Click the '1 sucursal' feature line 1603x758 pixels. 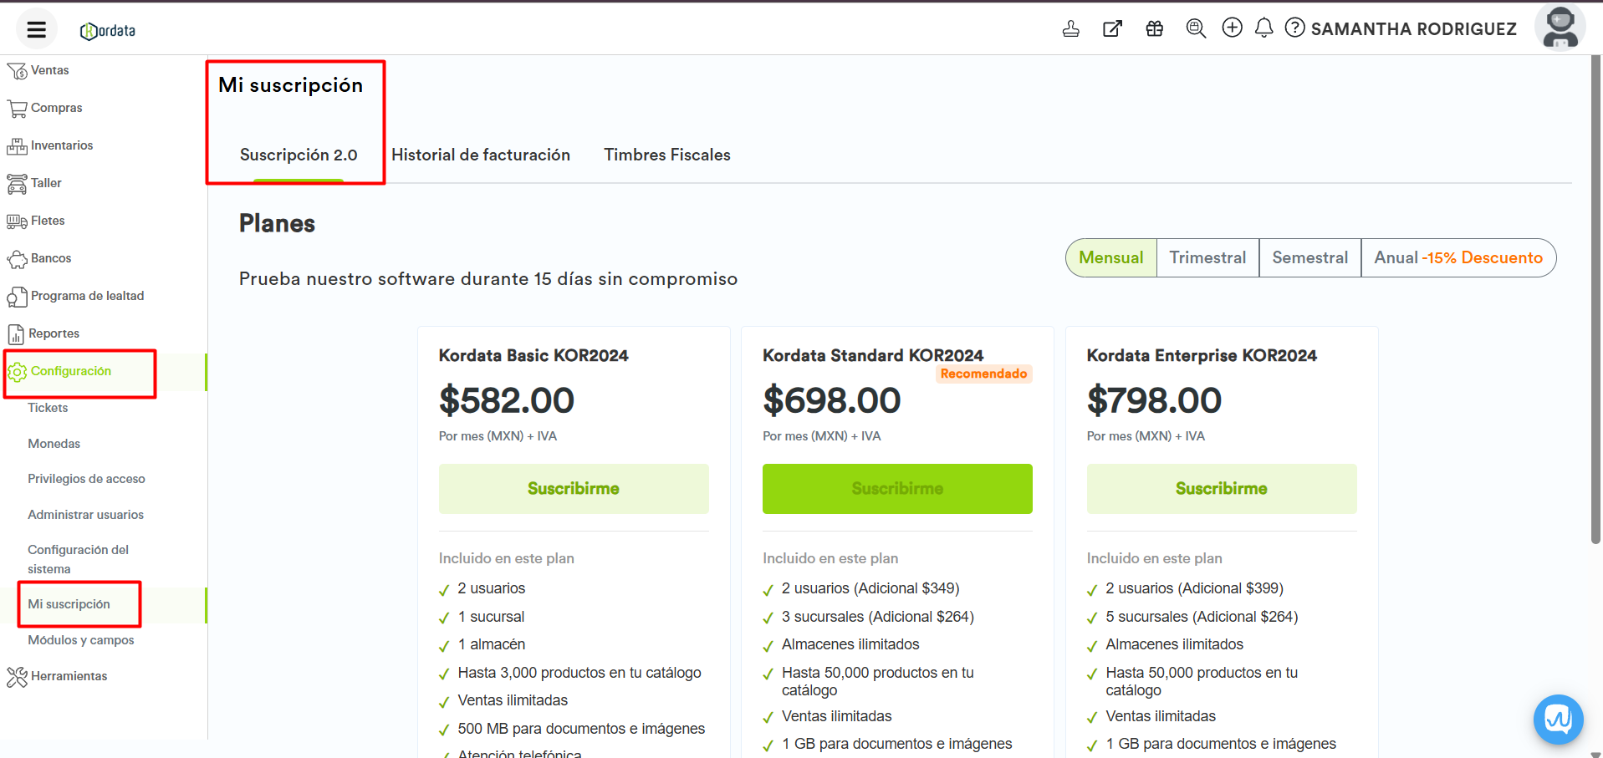tap(491, 617)
